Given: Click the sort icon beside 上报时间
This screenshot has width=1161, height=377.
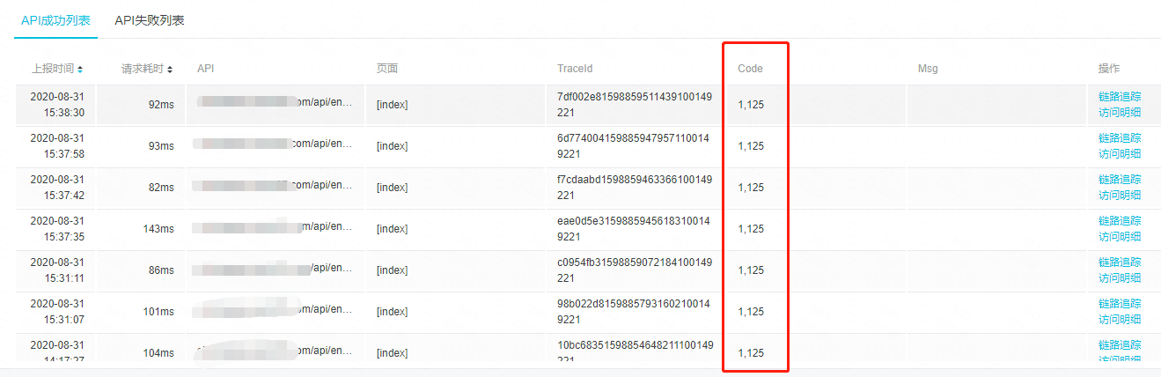Looking at the screenshot, I should click(x=80, y=69).
